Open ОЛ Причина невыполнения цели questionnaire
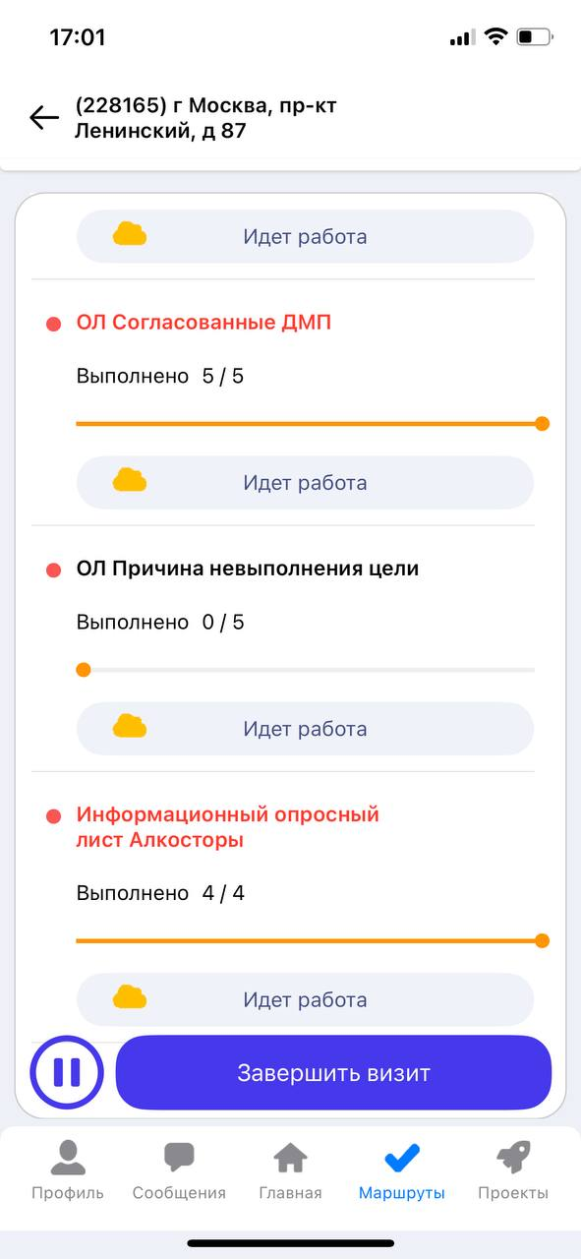The image size is (581, 1259). [x=248, y=569]
